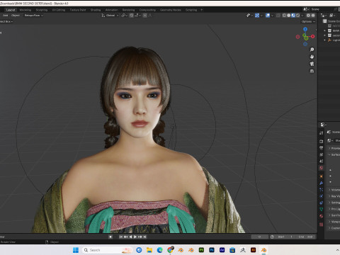340x255 pixels.
Task: Open the overlays options dropdown arrow
Action: [272, 16]
